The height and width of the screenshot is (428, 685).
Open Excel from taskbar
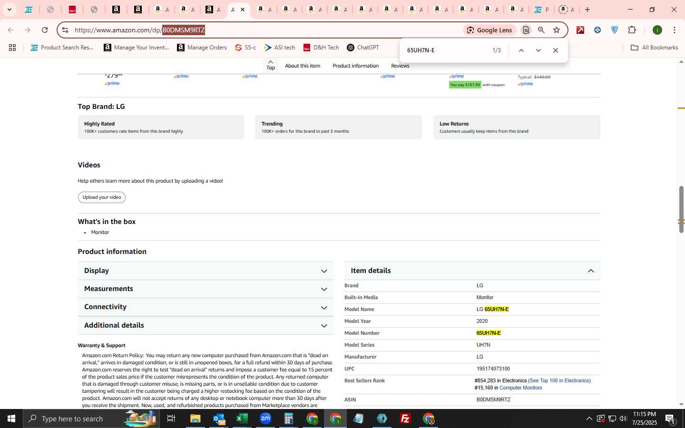(x=242, y=418)
